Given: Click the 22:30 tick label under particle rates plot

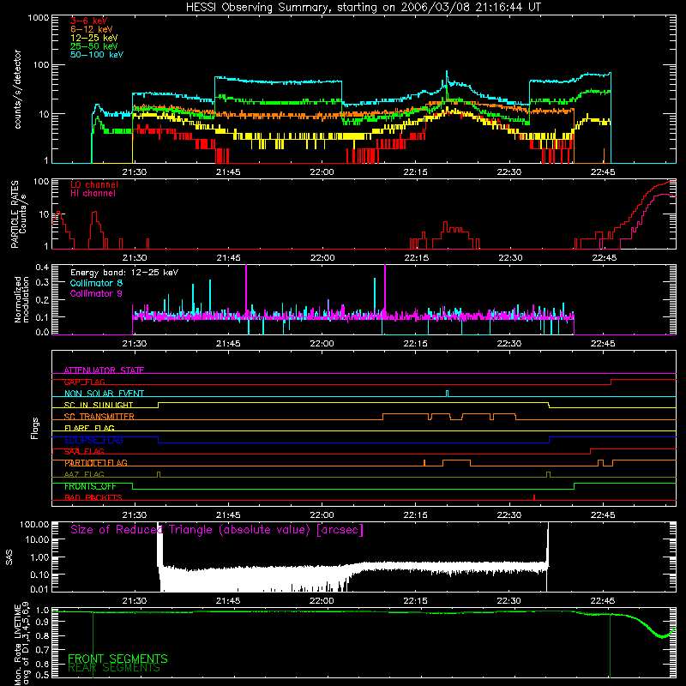Looking at the screenshot, I should 510,258.
